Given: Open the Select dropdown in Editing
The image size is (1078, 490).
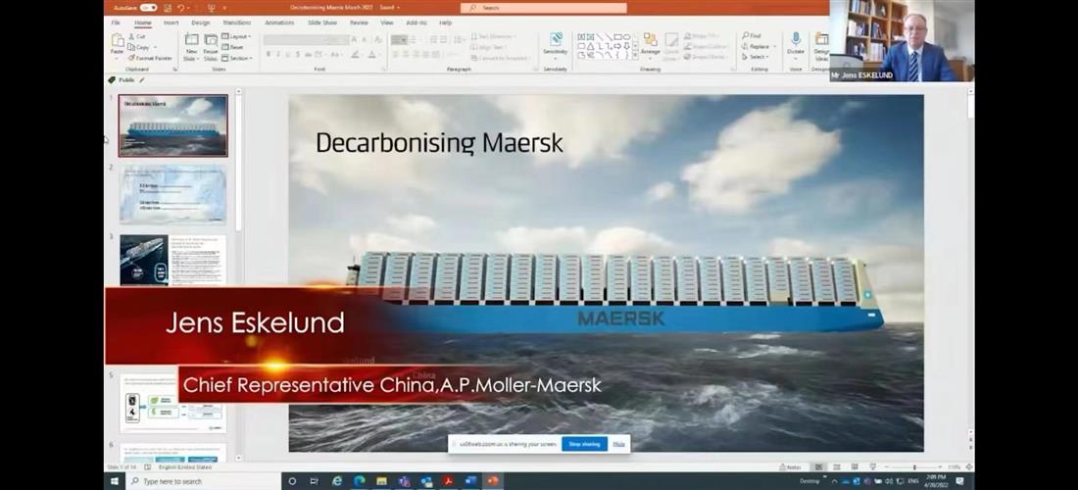Looking at the screenshot, I should [758, 57].
